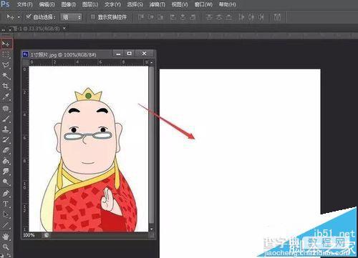The height and width of the screenshot is (258, 358).
Task: Close the 1寸照片.jpg document window
Action: tap(144, 54)
